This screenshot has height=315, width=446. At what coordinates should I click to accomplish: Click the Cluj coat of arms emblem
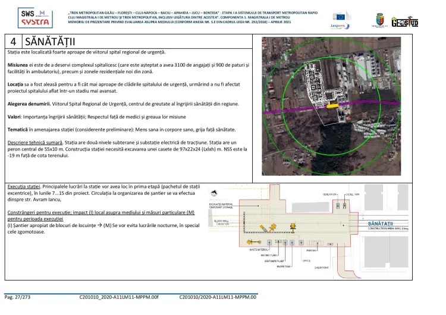click(378, 20)
